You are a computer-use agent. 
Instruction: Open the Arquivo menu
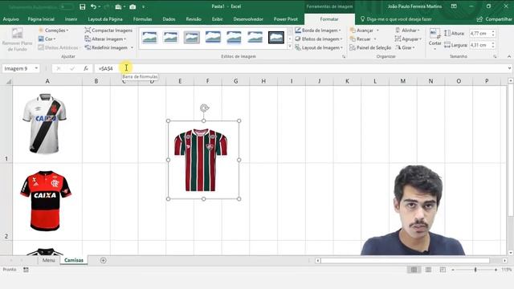10,19
